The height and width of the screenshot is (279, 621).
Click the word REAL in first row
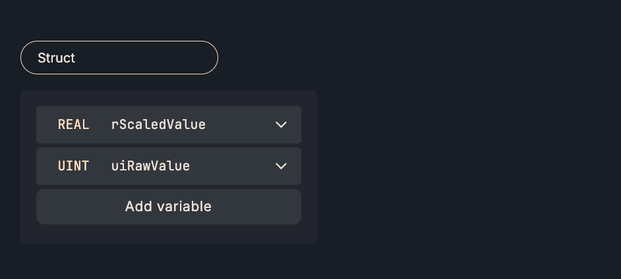[73, 124]
